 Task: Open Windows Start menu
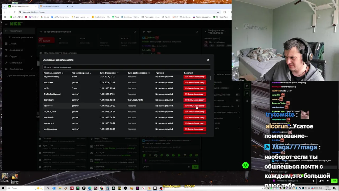3,188
